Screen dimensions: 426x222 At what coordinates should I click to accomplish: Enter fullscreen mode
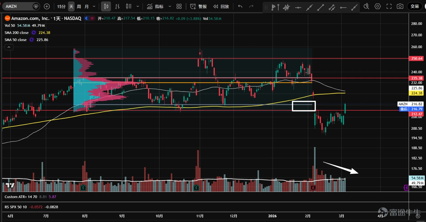389,6
